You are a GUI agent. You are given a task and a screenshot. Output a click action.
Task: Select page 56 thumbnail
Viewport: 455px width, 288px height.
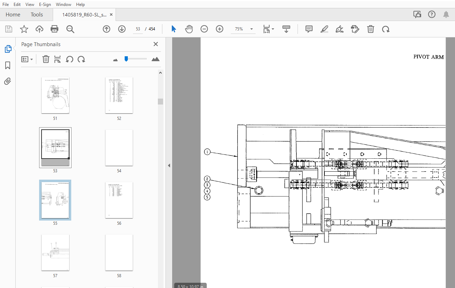point(119,200)
